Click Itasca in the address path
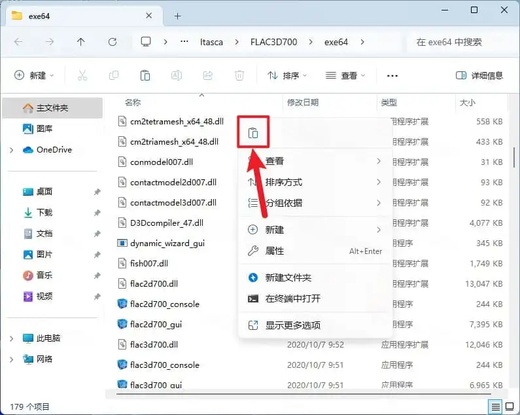 211,42
